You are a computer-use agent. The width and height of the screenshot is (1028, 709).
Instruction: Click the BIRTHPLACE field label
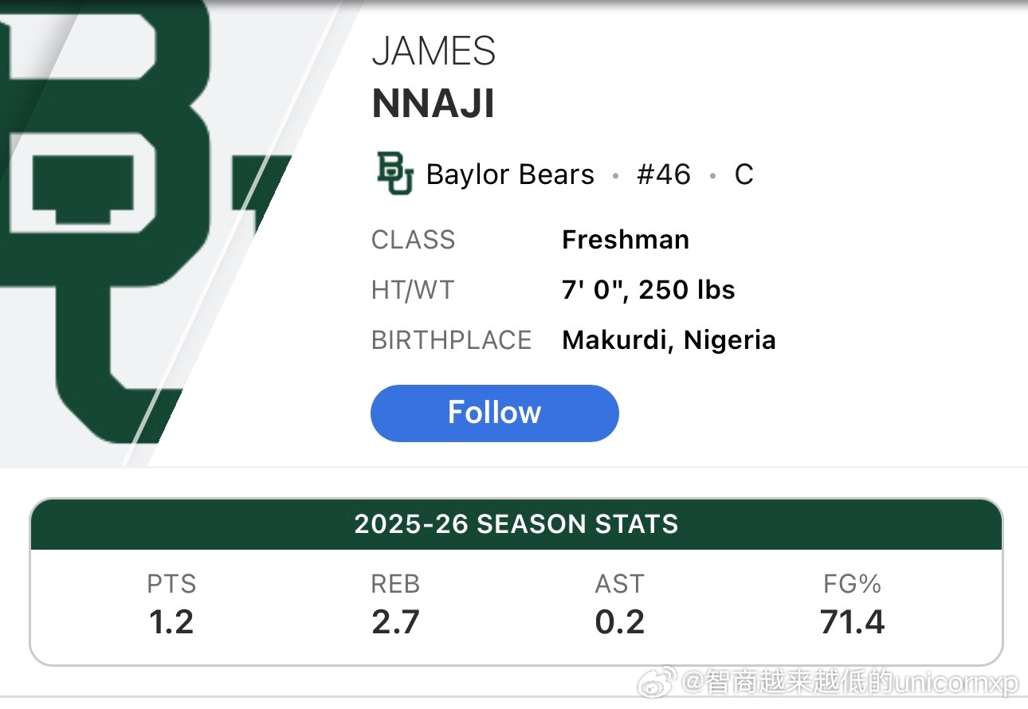(451, 340)
